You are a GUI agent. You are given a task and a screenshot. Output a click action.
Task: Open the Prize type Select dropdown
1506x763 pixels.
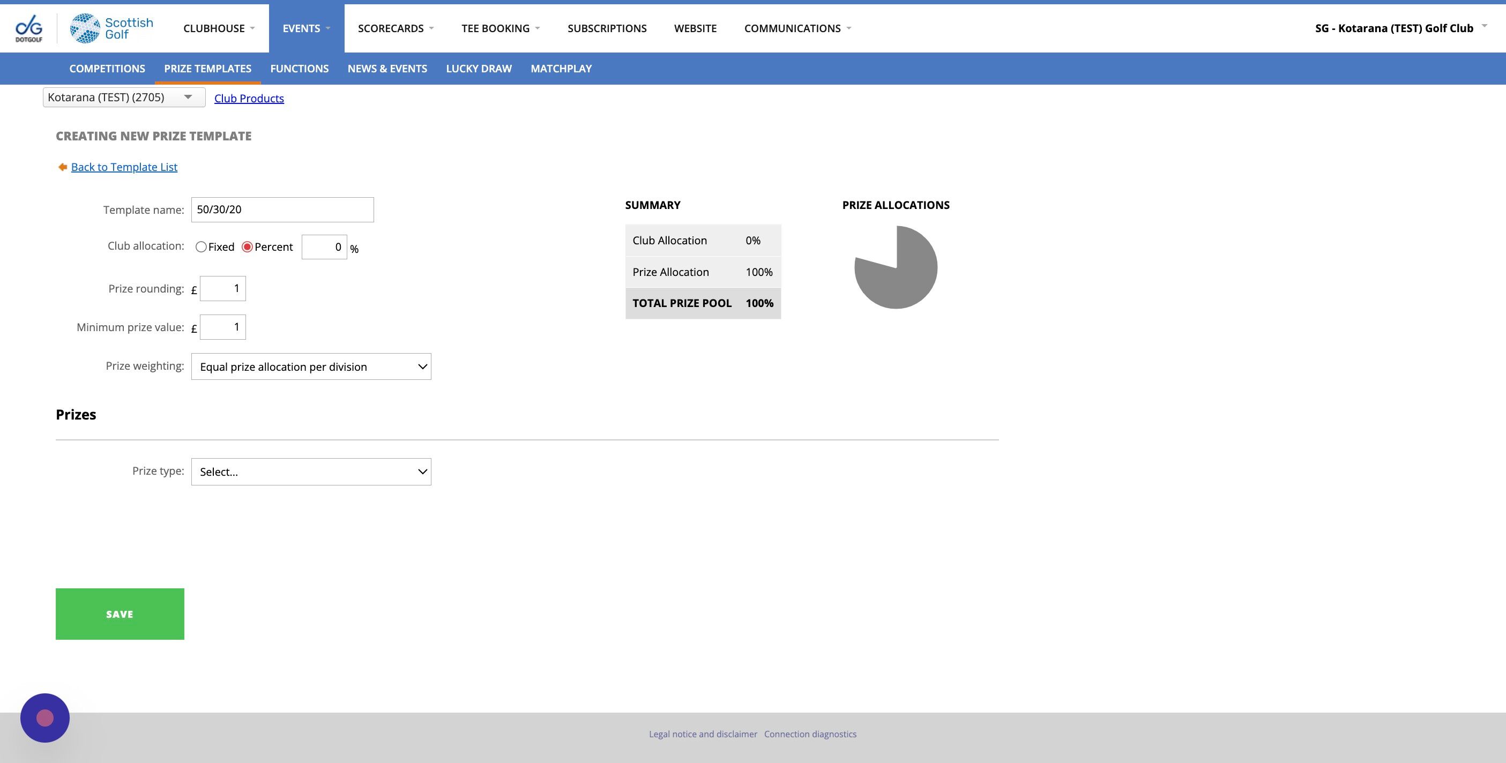pyautogui.click(x=311, y=472)
